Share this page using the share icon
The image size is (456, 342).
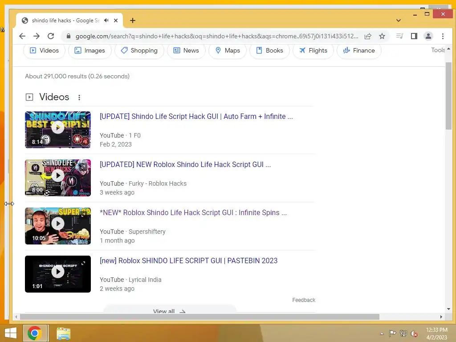tap(368, 36)
